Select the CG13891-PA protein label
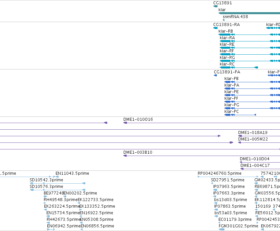This screenshot has width=280, height=231. (x=227, y=72)
